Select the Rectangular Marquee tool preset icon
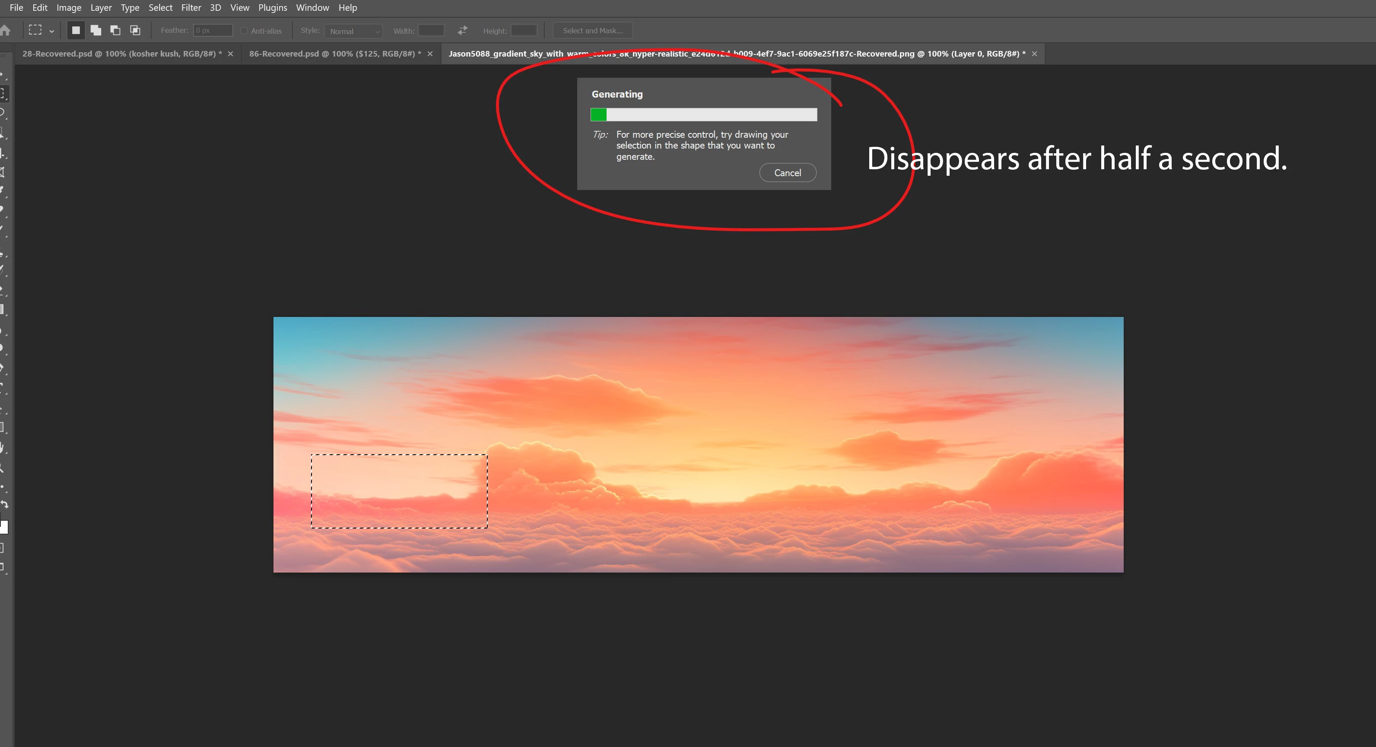 (x=35, y=30)
